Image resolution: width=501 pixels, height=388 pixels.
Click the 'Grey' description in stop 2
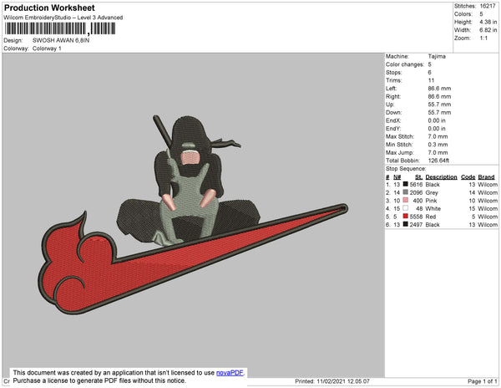click(432, 192)
